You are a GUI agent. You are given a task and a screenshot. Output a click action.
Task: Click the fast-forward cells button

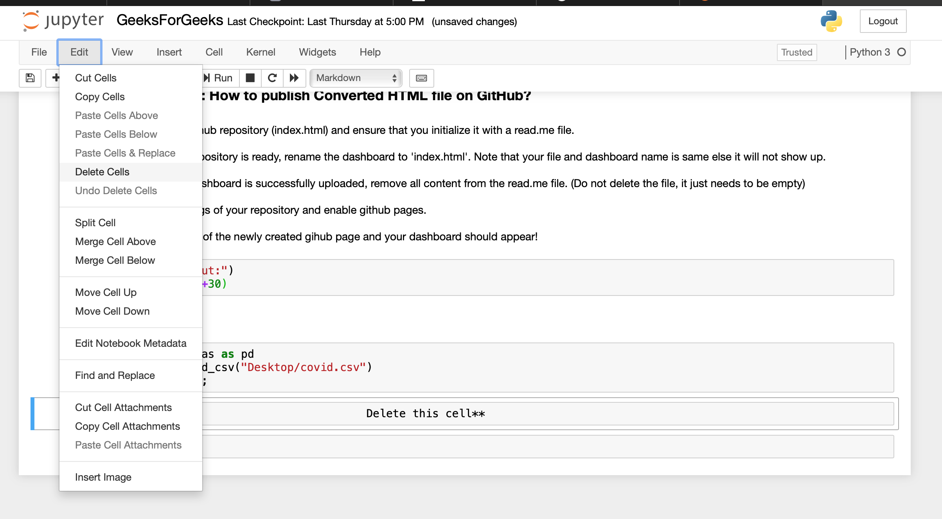click(x=294, y=78)
